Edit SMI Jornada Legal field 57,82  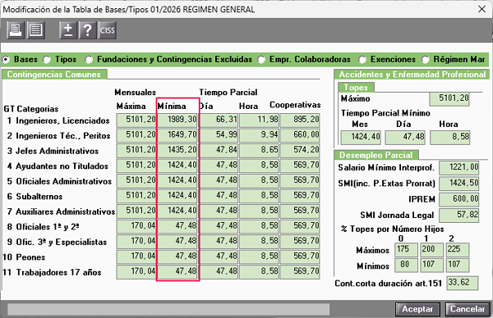[x=459, y=216]
